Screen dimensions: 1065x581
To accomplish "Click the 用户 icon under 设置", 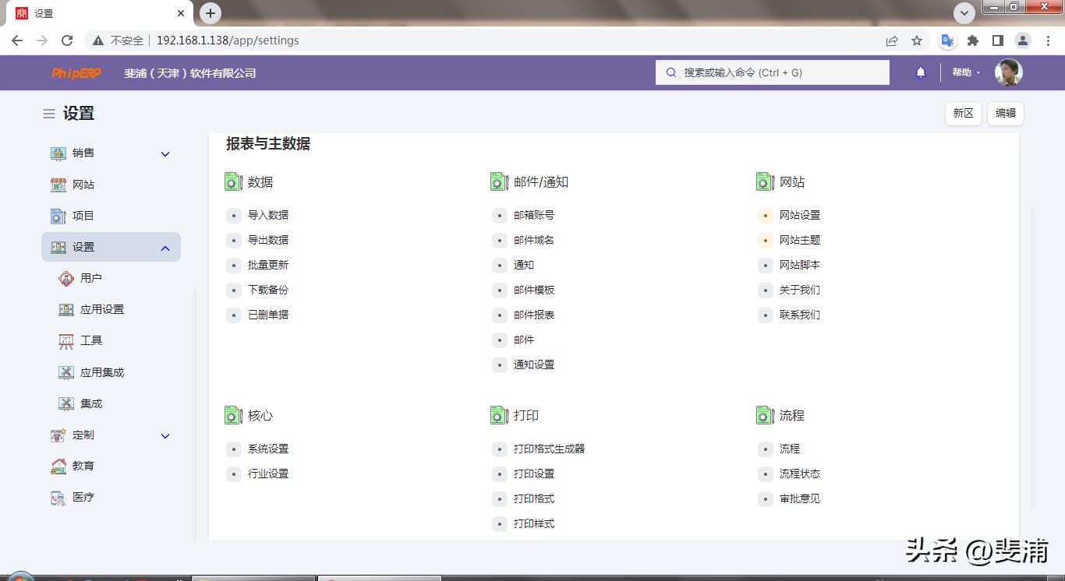I will click(66, 278).
